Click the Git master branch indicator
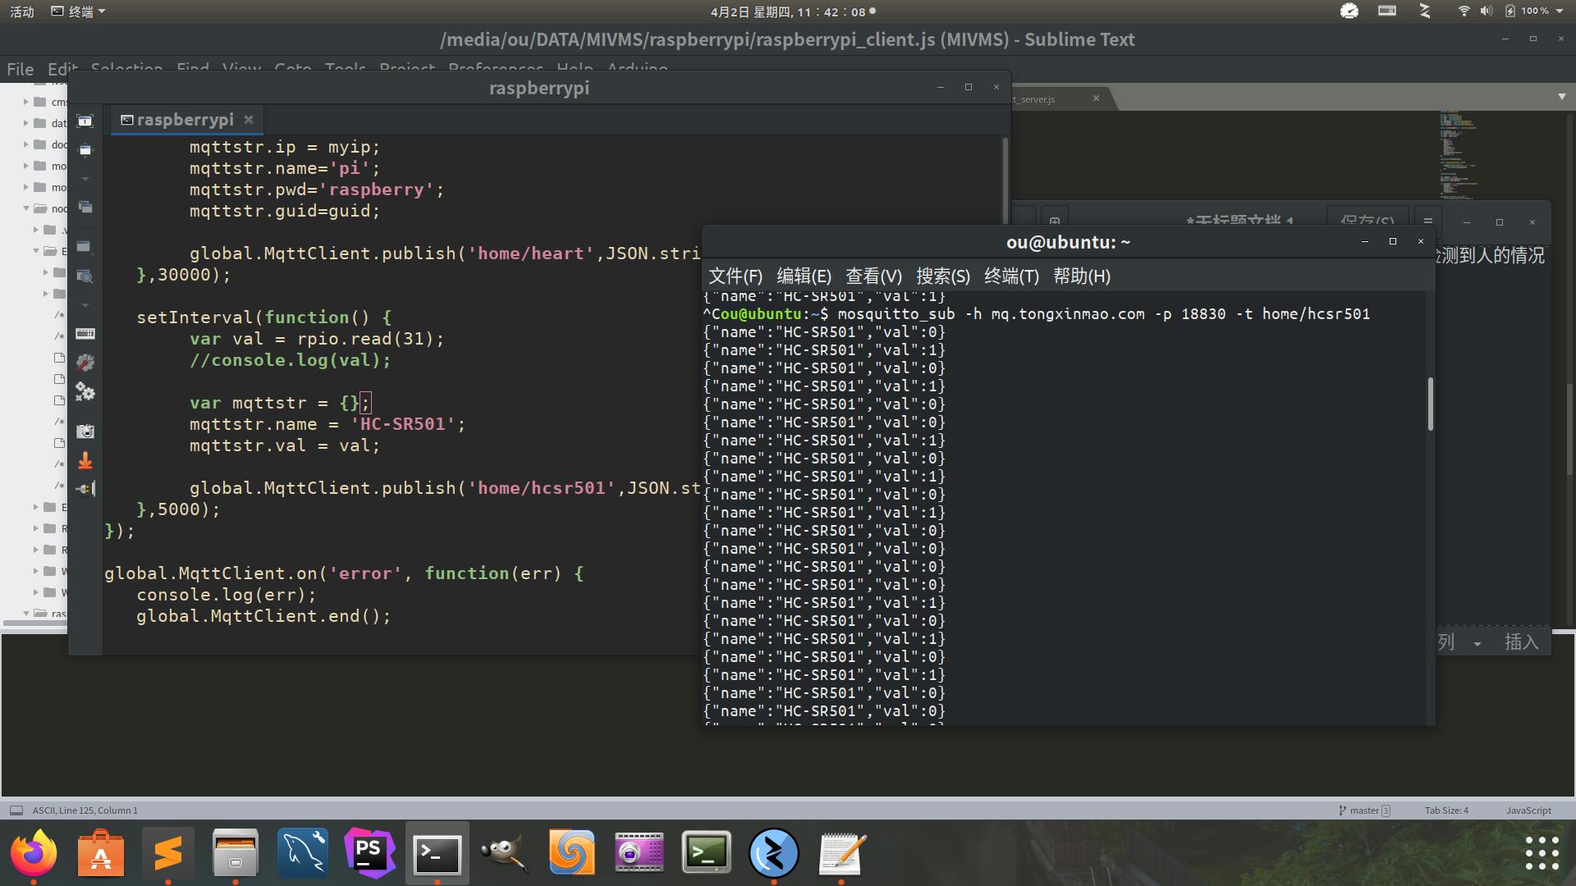 (1363, 811)
